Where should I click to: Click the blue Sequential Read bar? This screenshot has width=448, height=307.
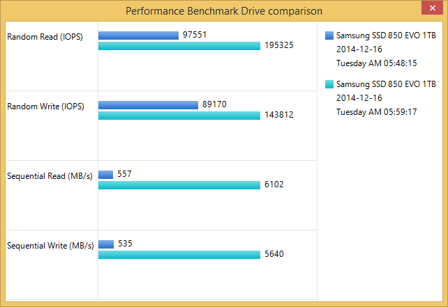[105, 175]
